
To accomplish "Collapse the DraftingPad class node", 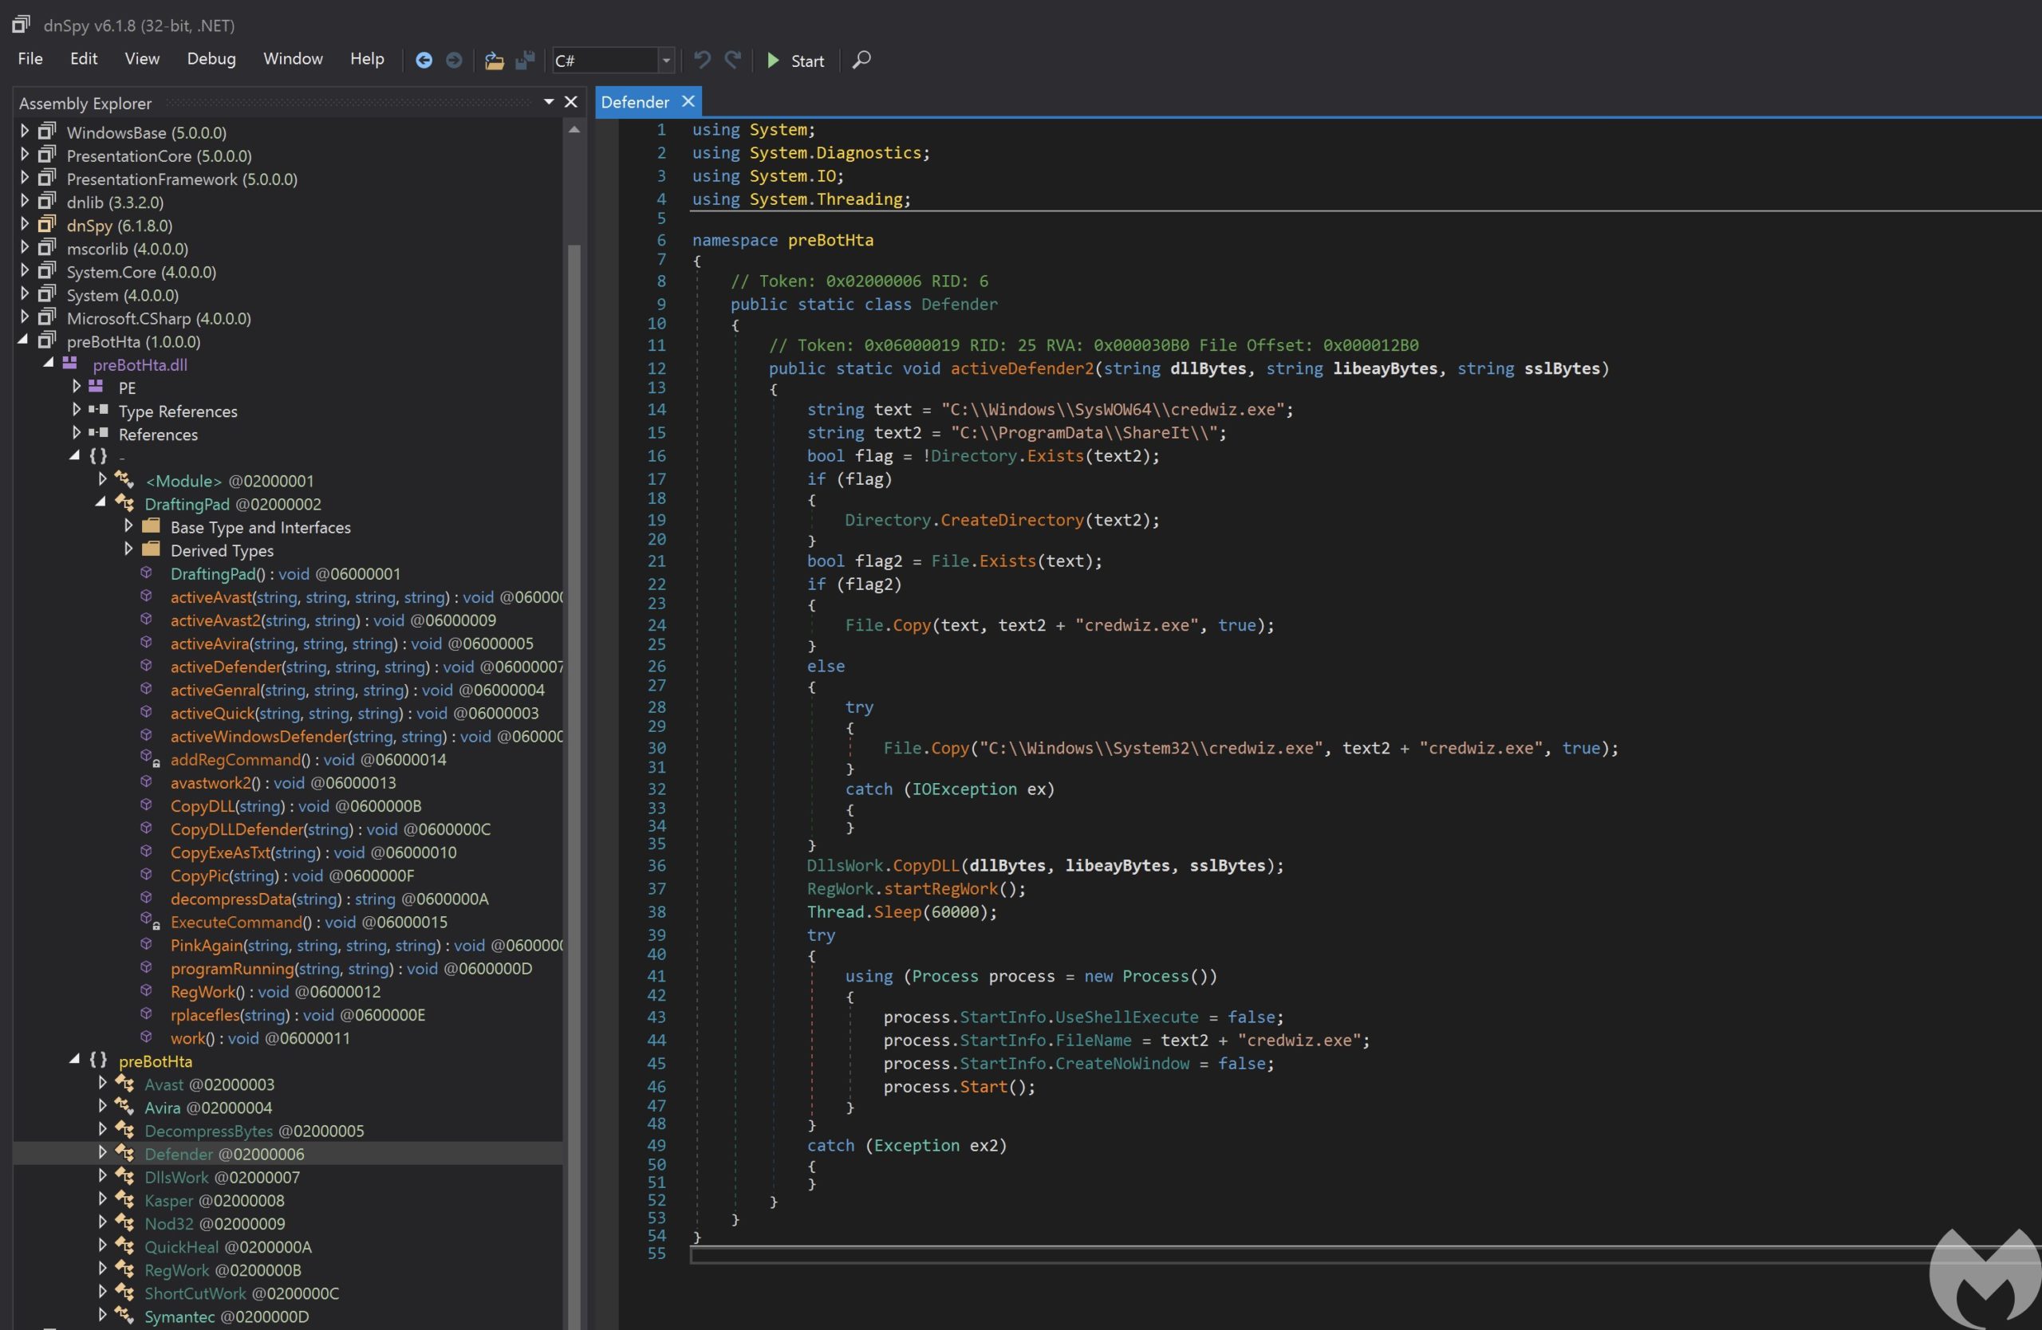I will (101, 502).
